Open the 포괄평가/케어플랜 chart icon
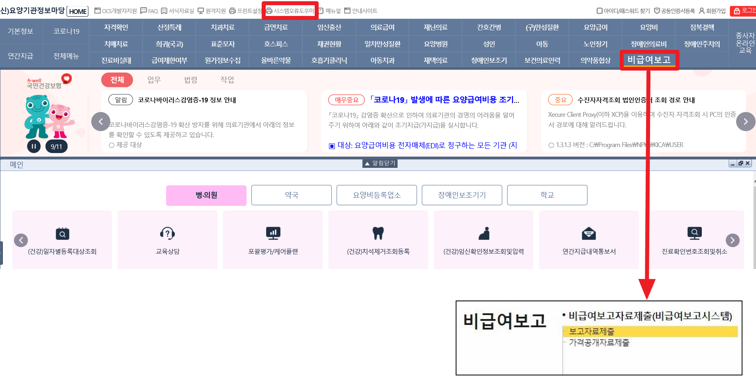Image resolution: width=756 pixels, height=381 pixels. point(273,234)
